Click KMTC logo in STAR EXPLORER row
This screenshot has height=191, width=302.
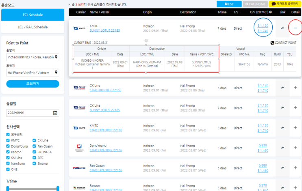79,128
